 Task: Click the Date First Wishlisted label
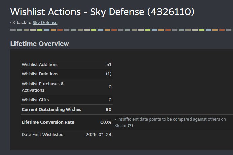click(x=42, y=135)
